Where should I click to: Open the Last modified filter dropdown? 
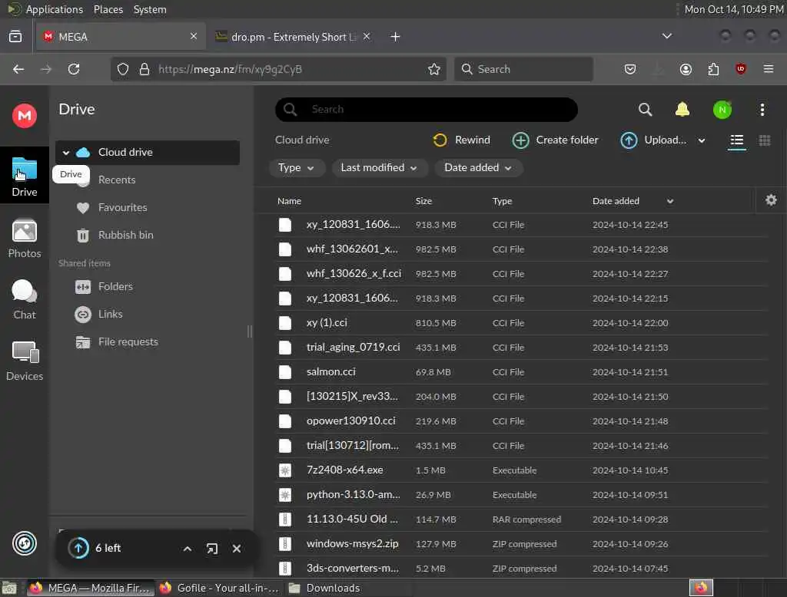(x=379, y=168)
